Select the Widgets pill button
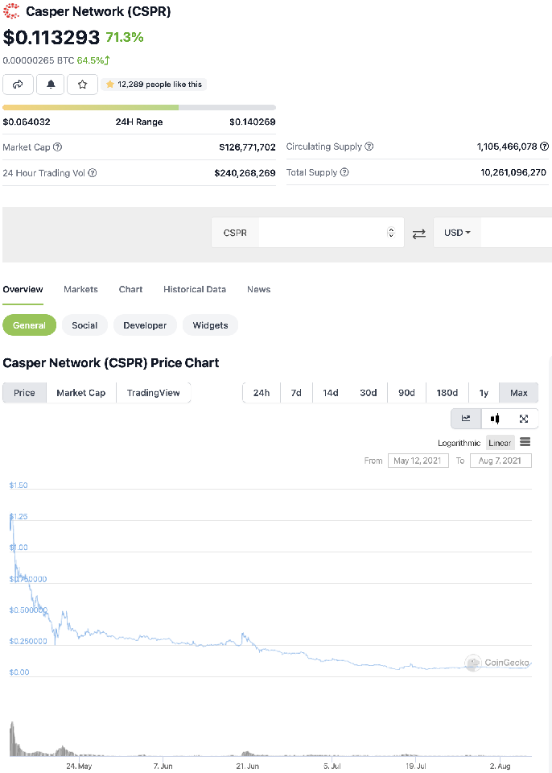Image resolution: width=552 pixels, height=773 pixels. coord(211,325)
